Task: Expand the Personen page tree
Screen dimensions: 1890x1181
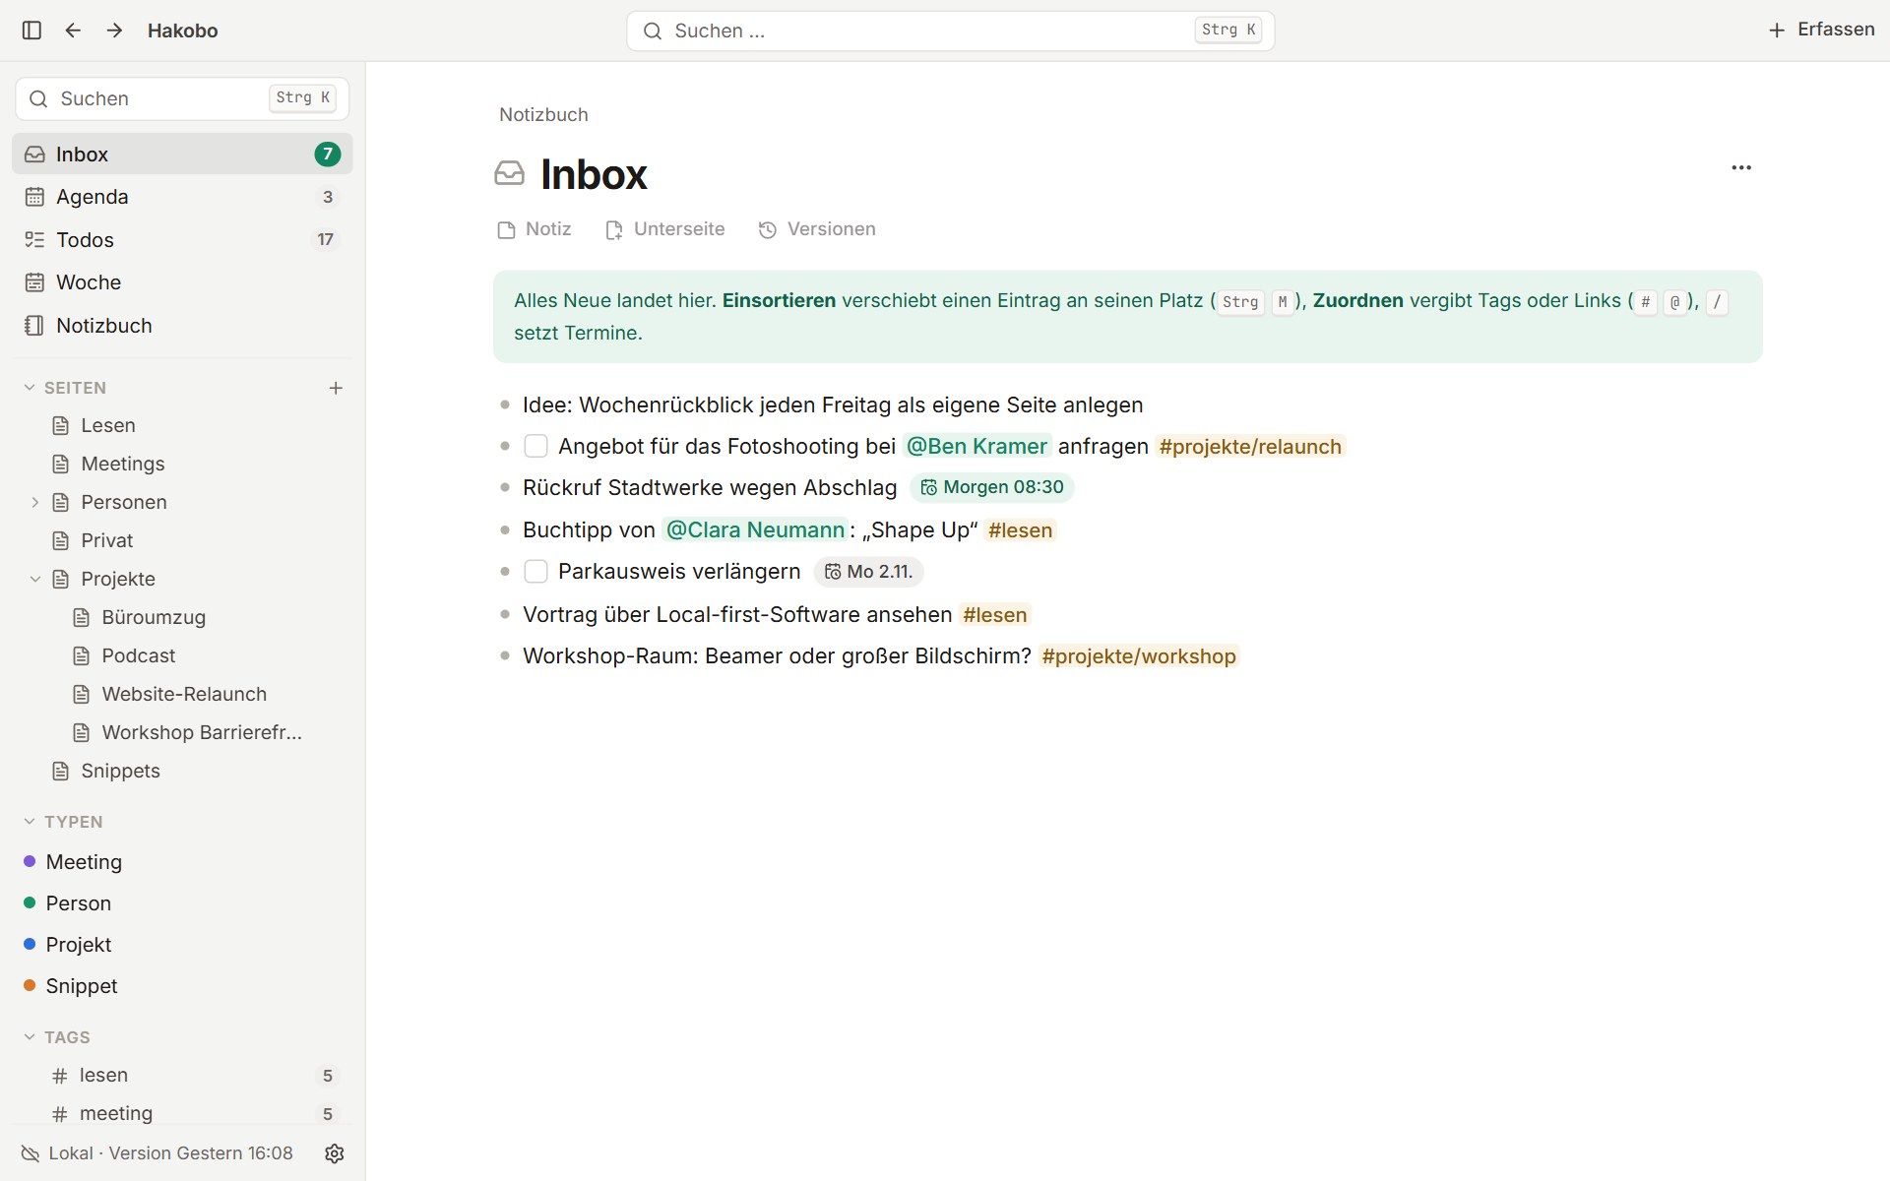Action: click(x=35, y=502)
